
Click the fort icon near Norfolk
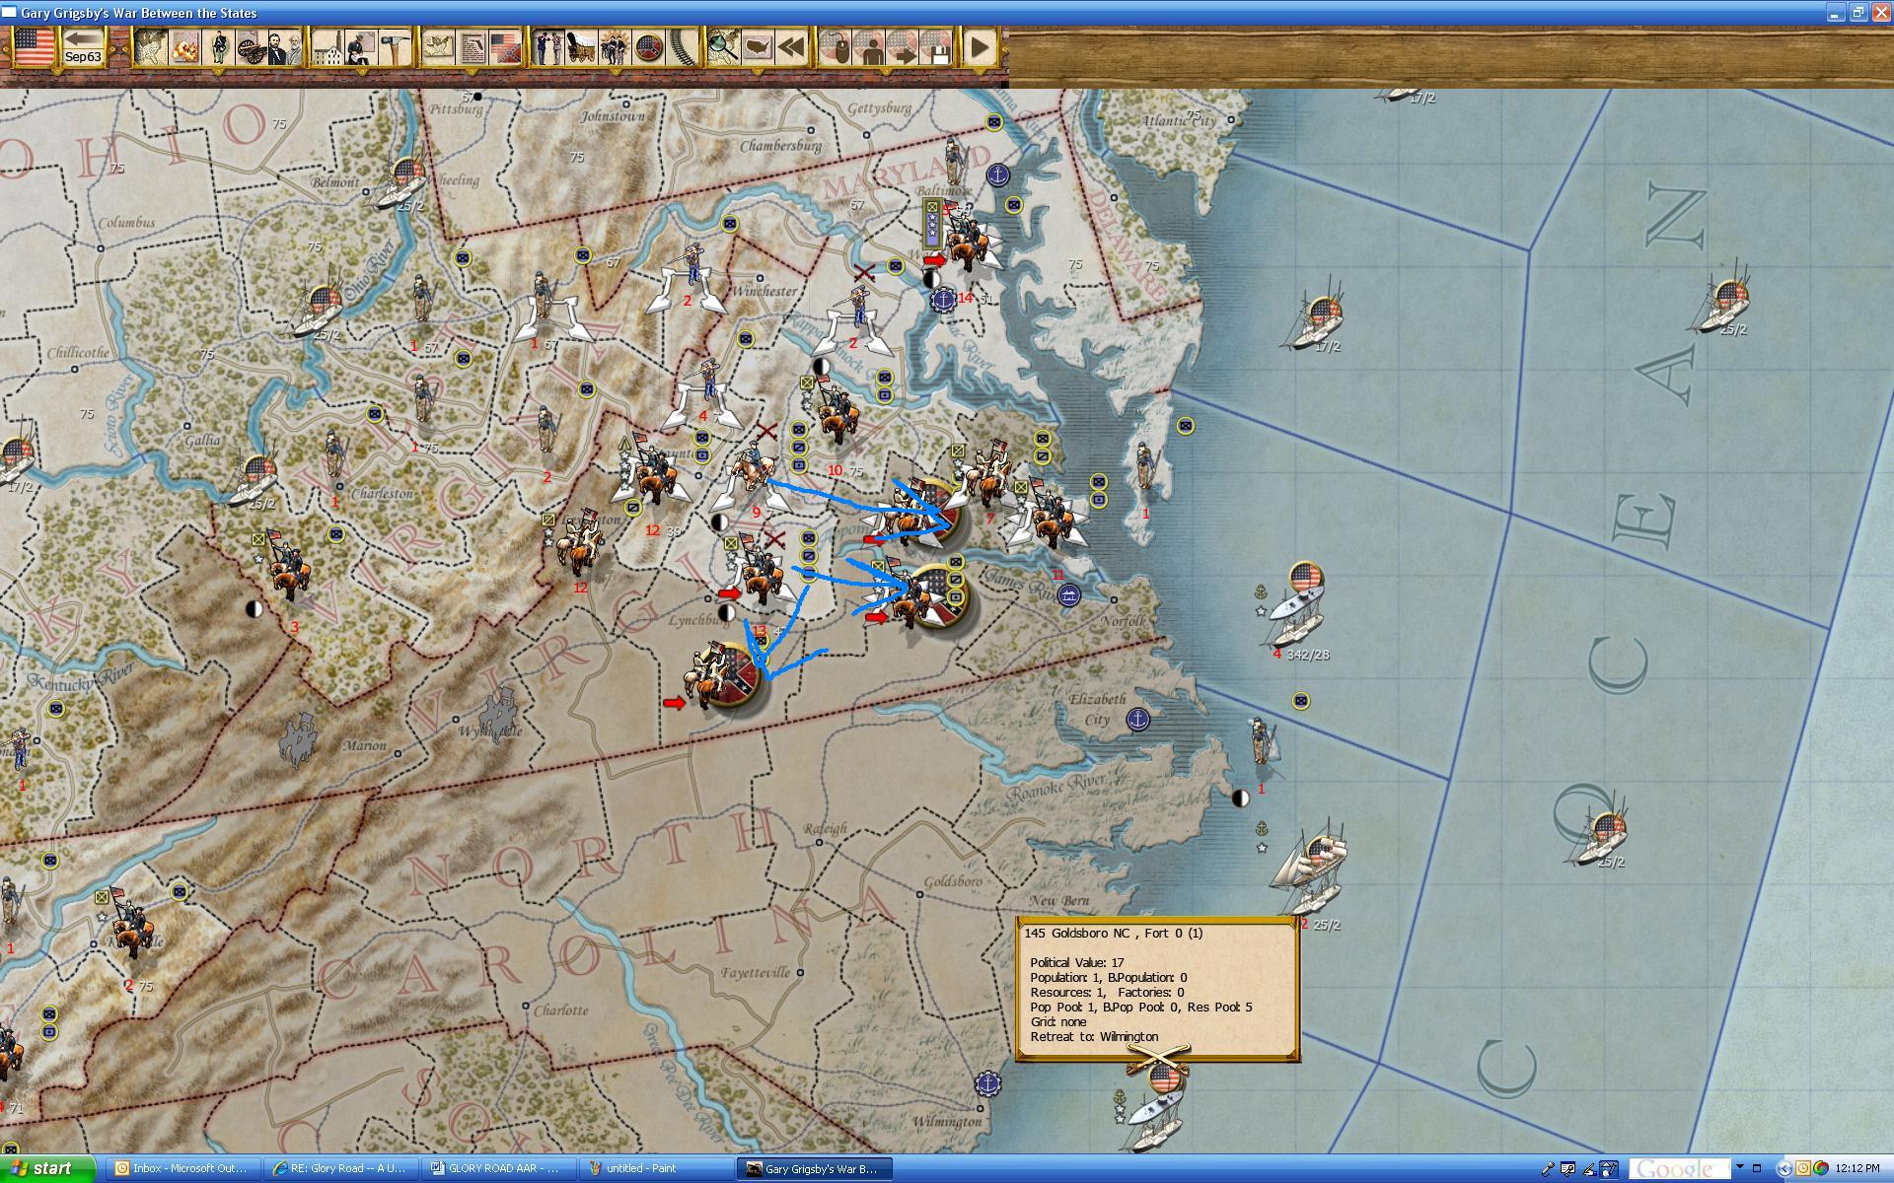(x=1068, y=594)
